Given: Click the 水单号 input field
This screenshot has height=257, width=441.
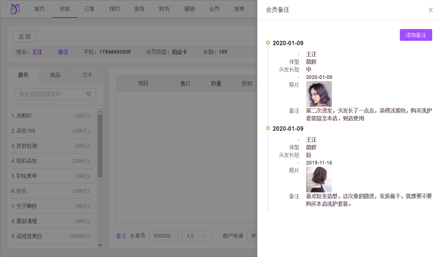Looking at the screenshot, I should coord(164,236).
